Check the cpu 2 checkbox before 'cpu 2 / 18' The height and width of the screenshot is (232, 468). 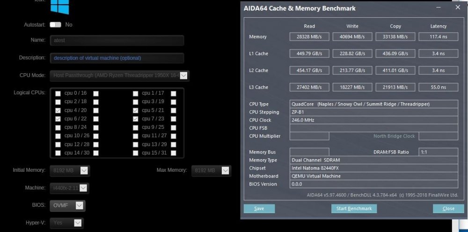58,102
